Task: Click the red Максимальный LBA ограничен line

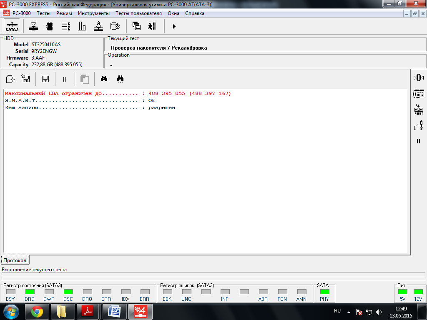Action: (x=118, y=93)
